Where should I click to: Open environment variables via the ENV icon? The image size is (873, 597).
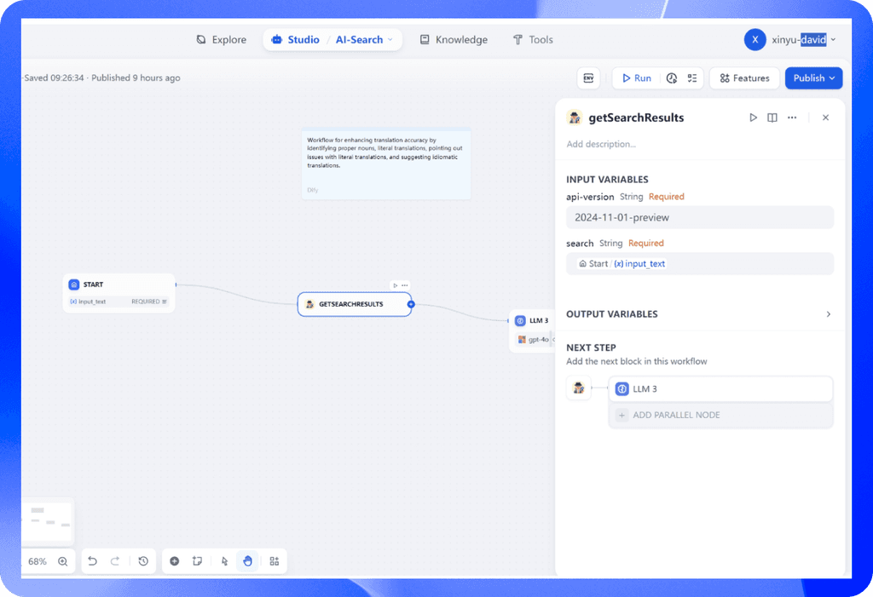click(588, 77)
